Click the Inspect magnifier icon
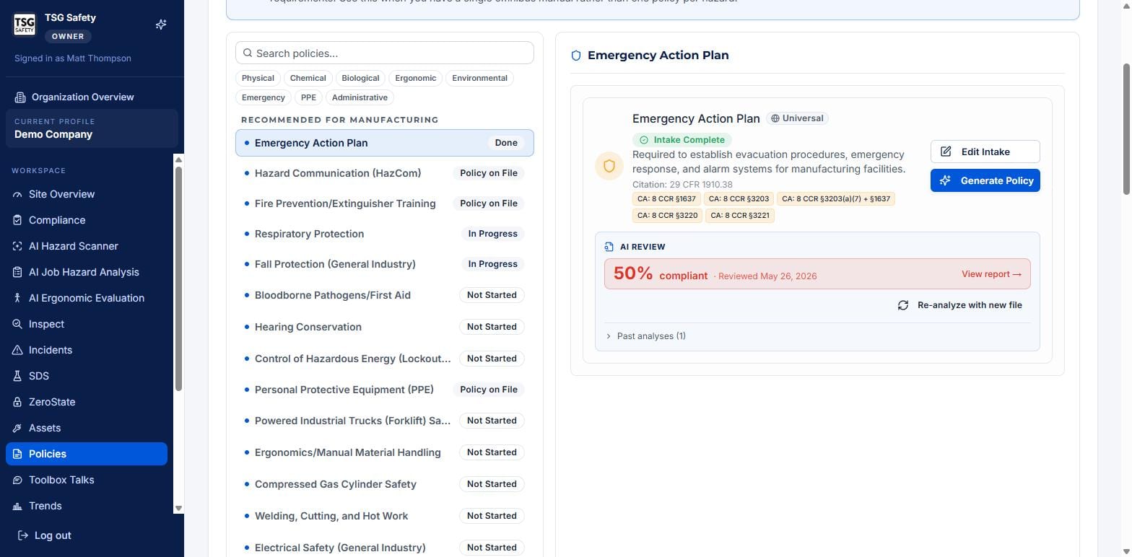The width and height of the screenshot is (1132, 557). pos(17,324)
